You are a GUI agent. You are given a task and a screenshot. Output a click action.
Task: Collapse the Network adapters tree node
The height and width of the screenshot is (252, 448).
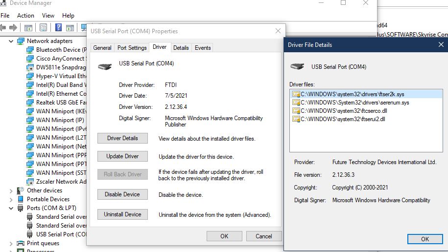point(11,42)
